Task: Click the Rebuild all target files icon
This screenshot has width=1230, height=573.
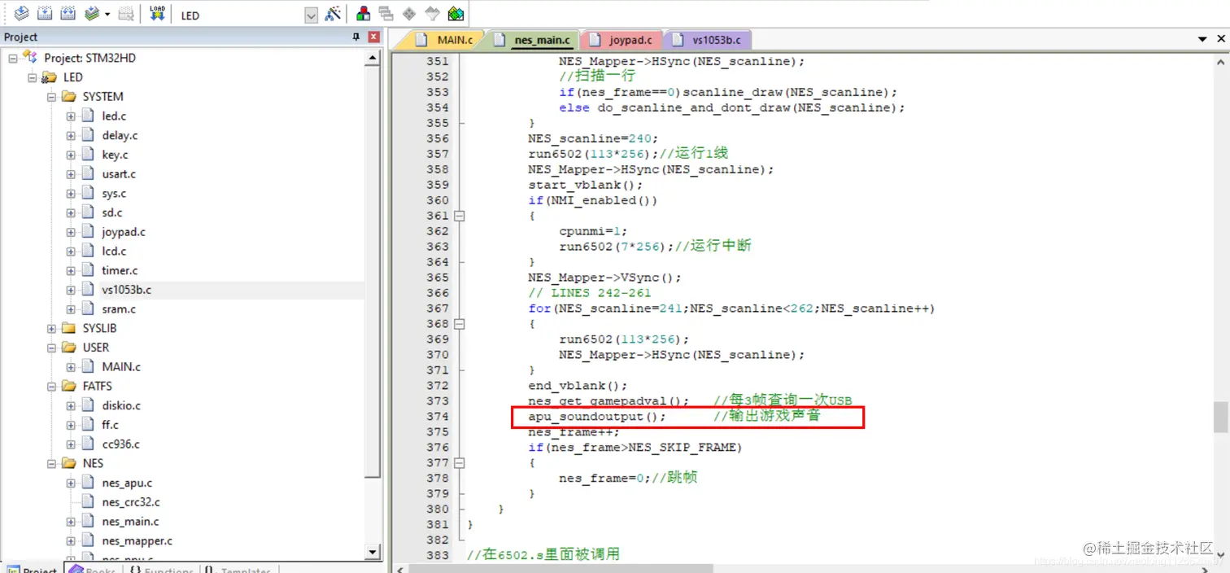Action: (x=68, y=14)
